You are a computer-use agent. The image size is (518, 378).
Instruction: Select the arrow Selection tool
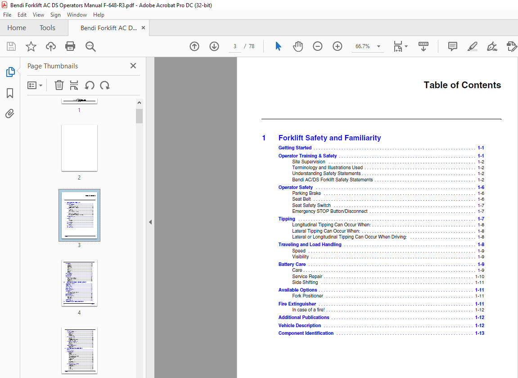(278, 46)
